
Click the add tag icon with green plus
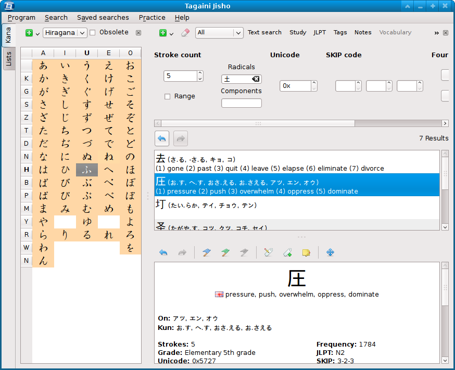click(x=287, y=252)
